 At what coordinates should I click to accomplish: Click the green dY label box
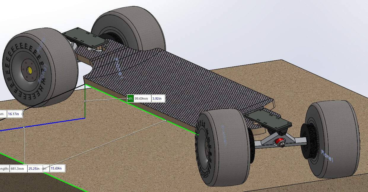pos(130,99)
